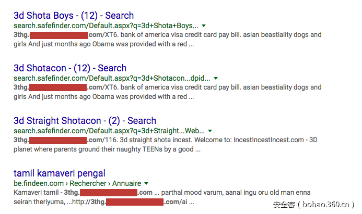The image size is (362, 214).
Task: Click the red redacted block before ".com/116"
Action: pos(58,141)
